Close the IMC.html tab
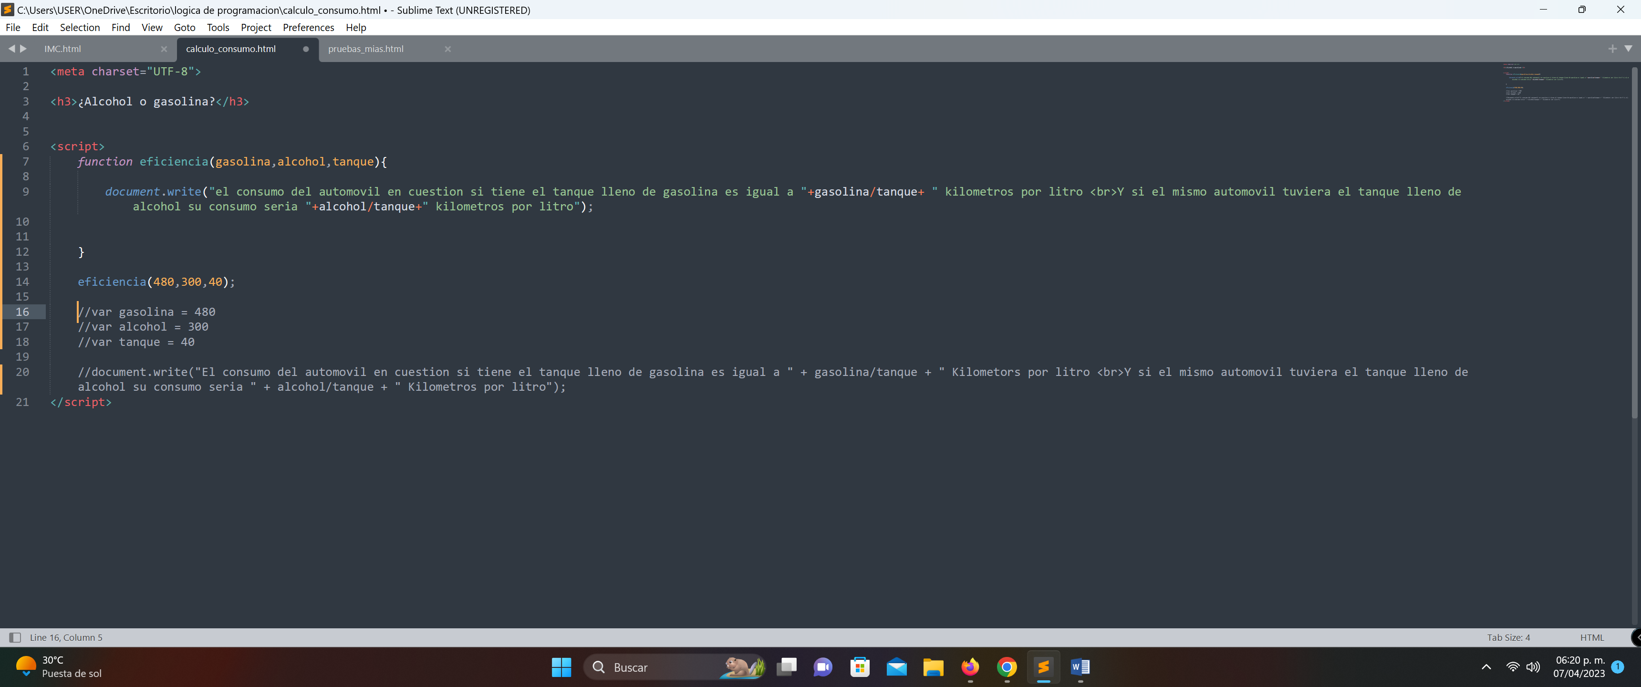Viewport: 1641px width, 687px height. point(164,49)
